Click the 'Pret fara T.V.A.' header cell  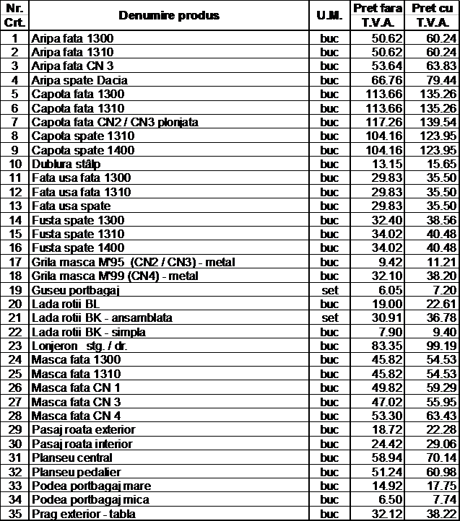click(x=377, y=15)
